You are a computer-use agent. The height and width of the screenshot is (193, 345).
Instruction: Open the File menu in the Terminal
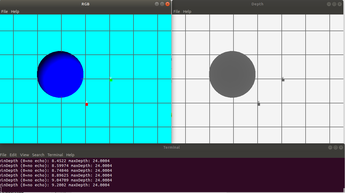point(3,155)
